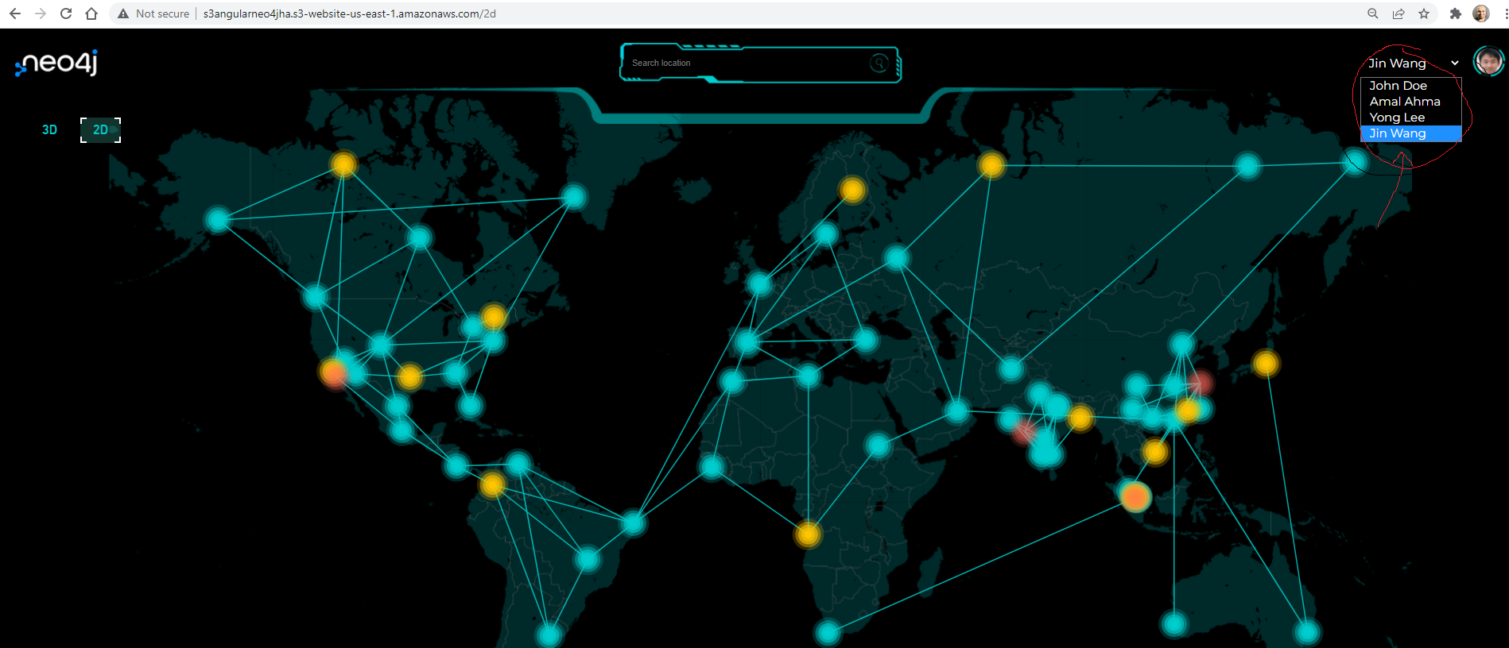Select the cyan node in the UK

pyautogui.click(x=759, y=283)
